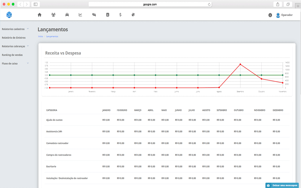Viewport: 301px width, 188px height.
Task: Follow the Lançamentos breadcrumb link
Action: [x=52, y=37]
